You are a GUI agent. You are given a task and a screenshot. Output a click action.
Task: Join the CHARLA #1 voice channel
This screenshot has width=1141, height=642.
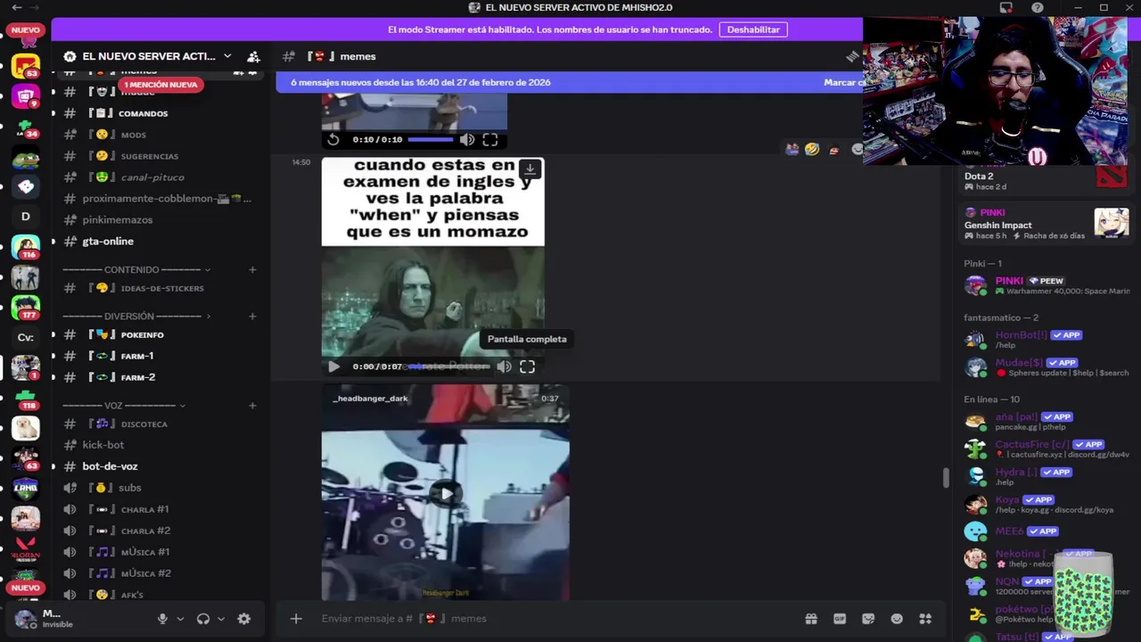click(160, 509)
